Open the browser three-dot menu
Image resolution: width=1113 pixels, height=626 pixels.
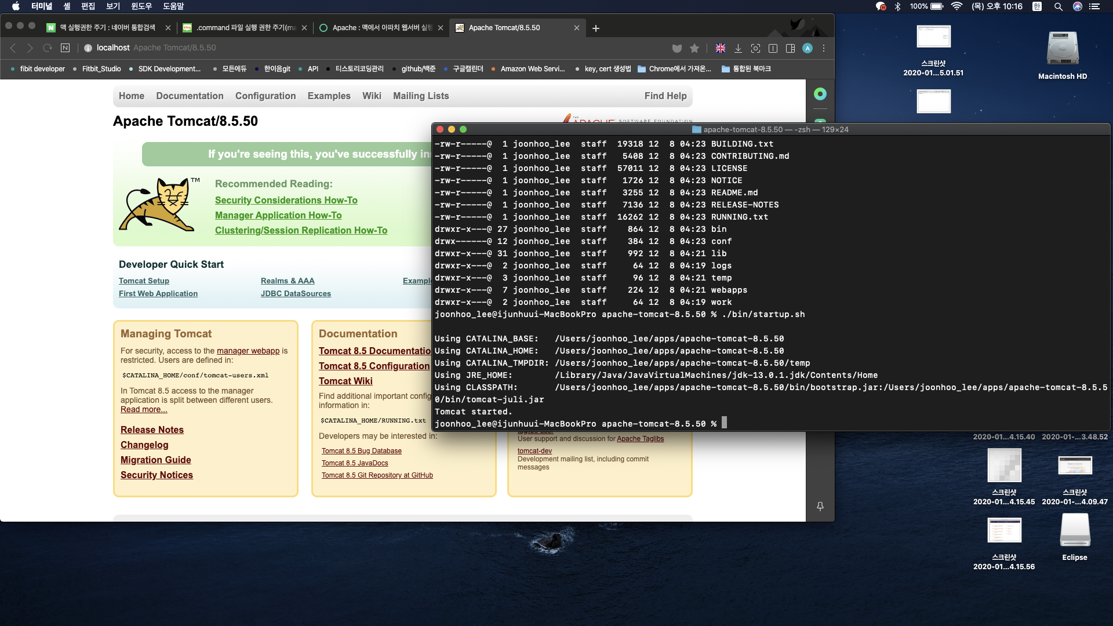click(x=824, y=48)
